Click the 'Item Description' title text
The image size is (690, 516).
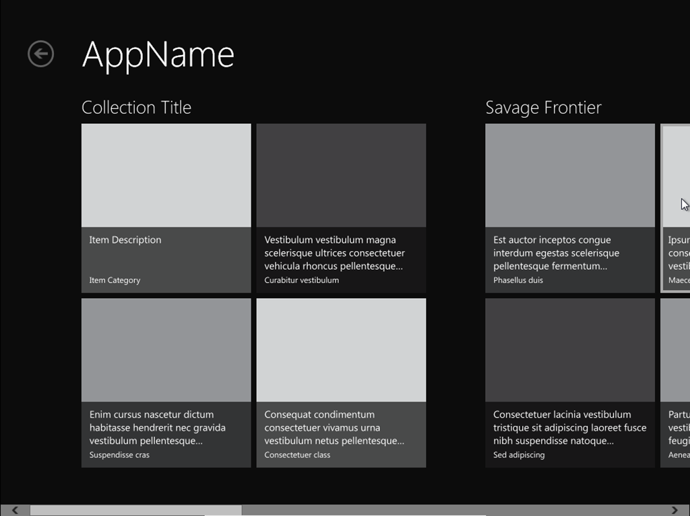point(125,240)
